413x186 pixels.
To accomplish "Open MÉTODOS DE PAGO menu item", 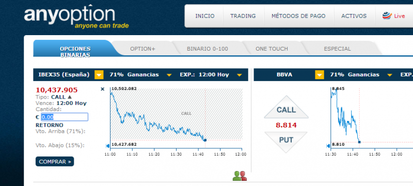I will pyautogui.click(x=299, y=16).
